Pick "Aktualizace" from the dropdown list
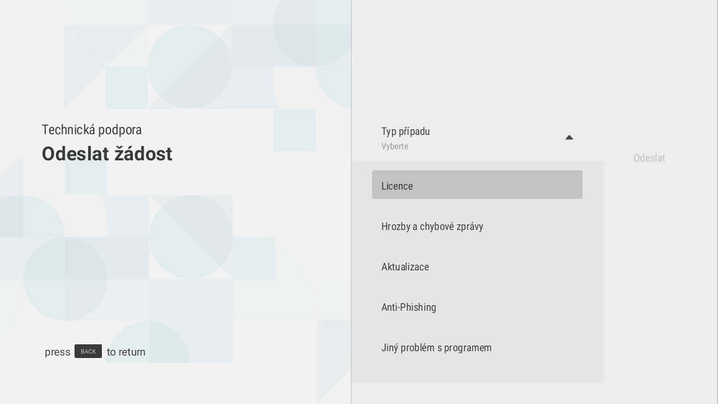 [x=405, y=267]
